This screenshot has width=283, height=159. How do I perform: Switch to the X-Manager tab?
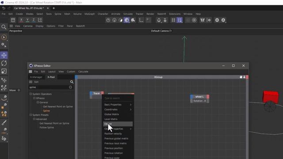click(x=36, y=77)
